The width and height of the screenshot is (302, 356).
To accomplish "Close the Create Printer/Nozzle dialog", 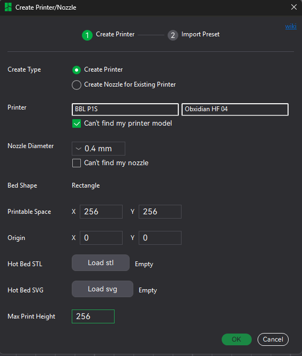I will coord(294,7).
